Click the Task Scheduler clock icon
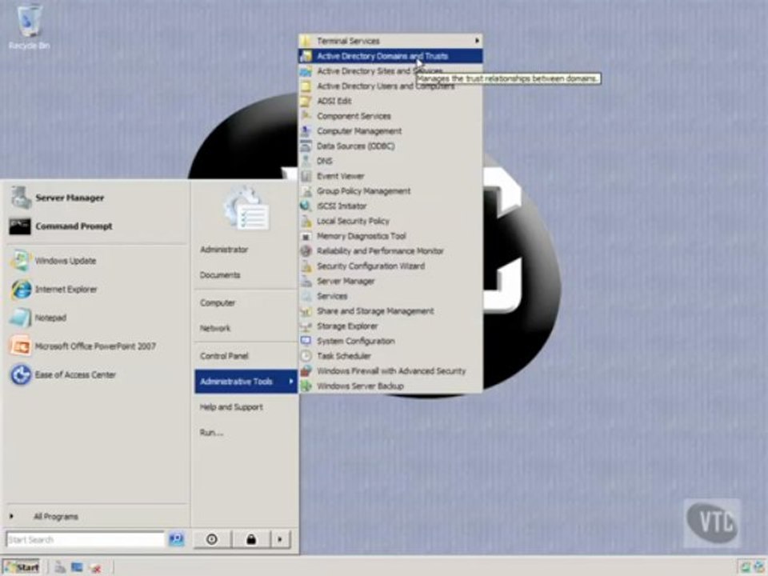The width and height of the screenshot is (768, 576). pos(306,355)
